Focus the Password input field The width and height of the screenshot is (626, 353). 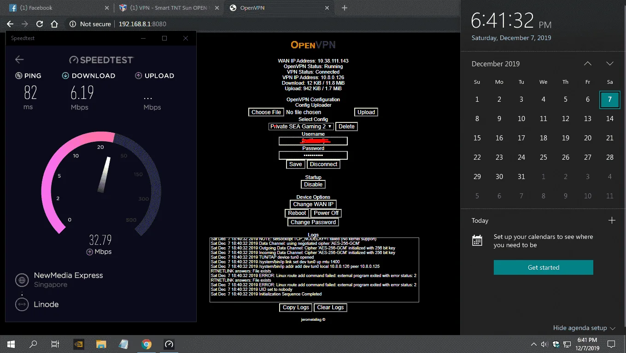[313, 156]
